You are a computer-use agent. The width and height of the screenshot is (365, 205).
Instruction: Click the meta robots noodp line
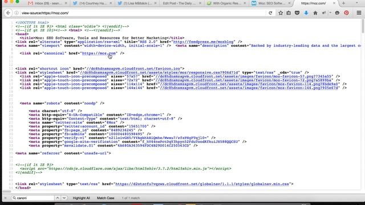[x=62, y=103]
